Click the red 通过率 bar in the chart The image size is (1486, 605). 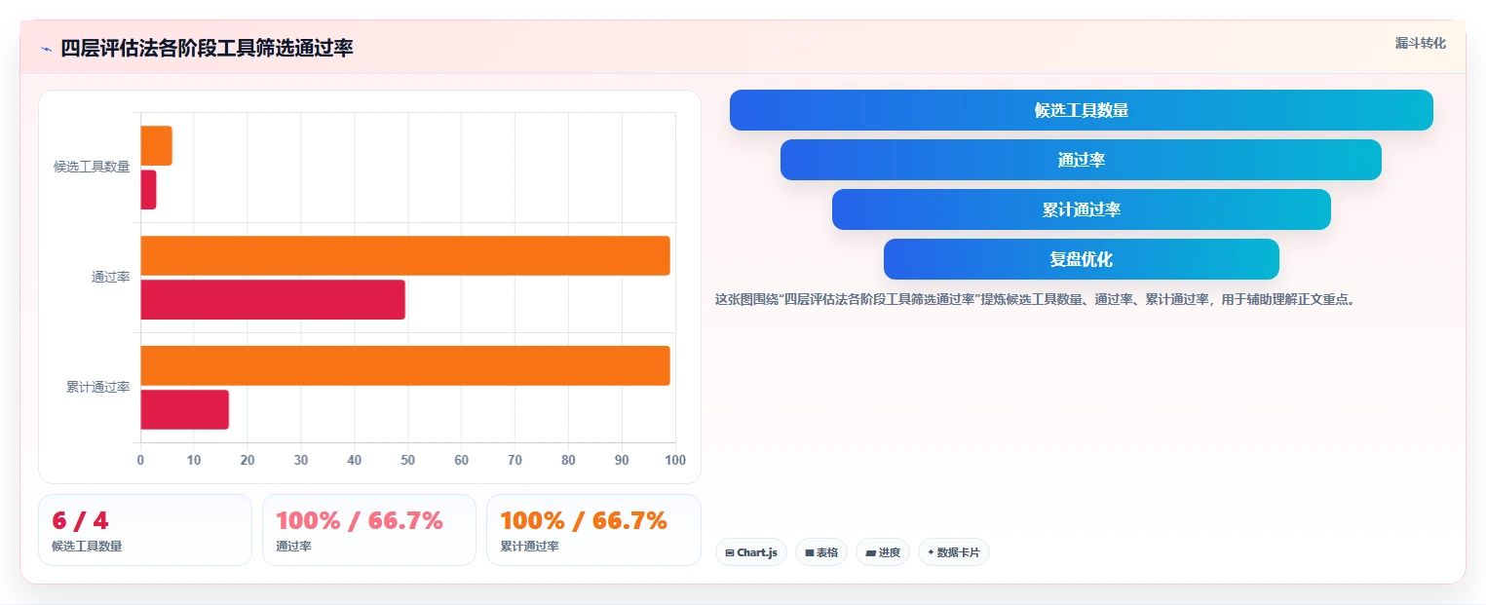click(x=273, y=299)
